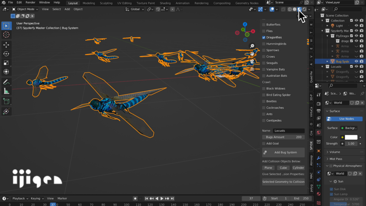This screenshot has width=366, height=206.
Task: Switch to rendered viewport shading
Action: coord(304,9)
